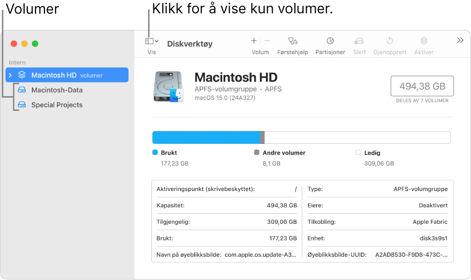Click the Gjenopprett toolbar label

[390, 52]
